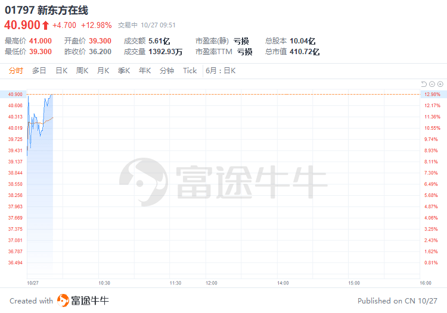Click the 总市值 value 410.72亿

[x=305, y=52]
